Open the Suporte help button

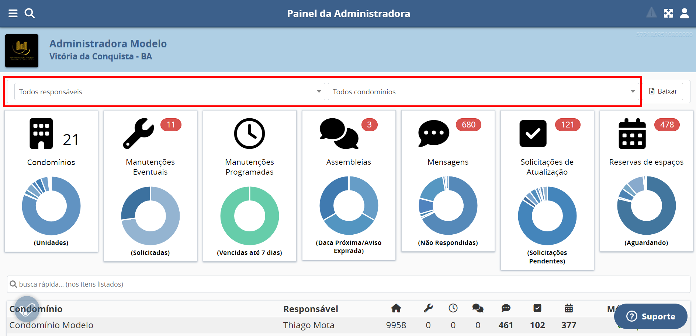point(651,316)
